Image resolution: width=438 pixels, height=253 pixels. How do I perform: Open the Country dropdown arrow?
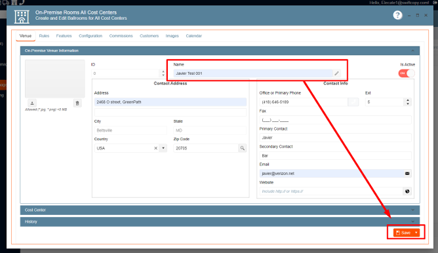163,148
